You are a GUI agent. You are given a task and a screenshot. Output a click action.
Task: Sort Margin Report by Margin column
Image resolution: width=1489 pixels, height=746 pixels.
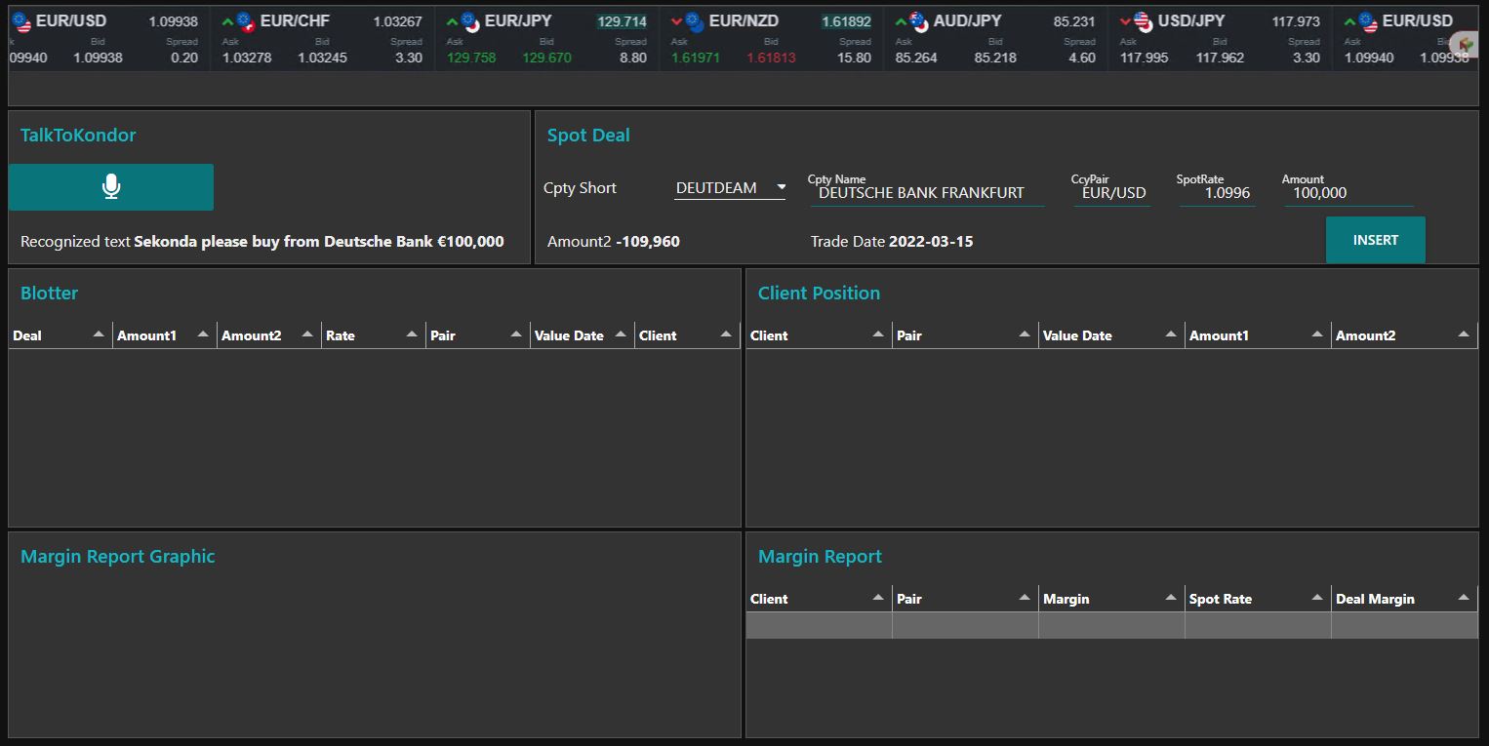(1111, 599)
